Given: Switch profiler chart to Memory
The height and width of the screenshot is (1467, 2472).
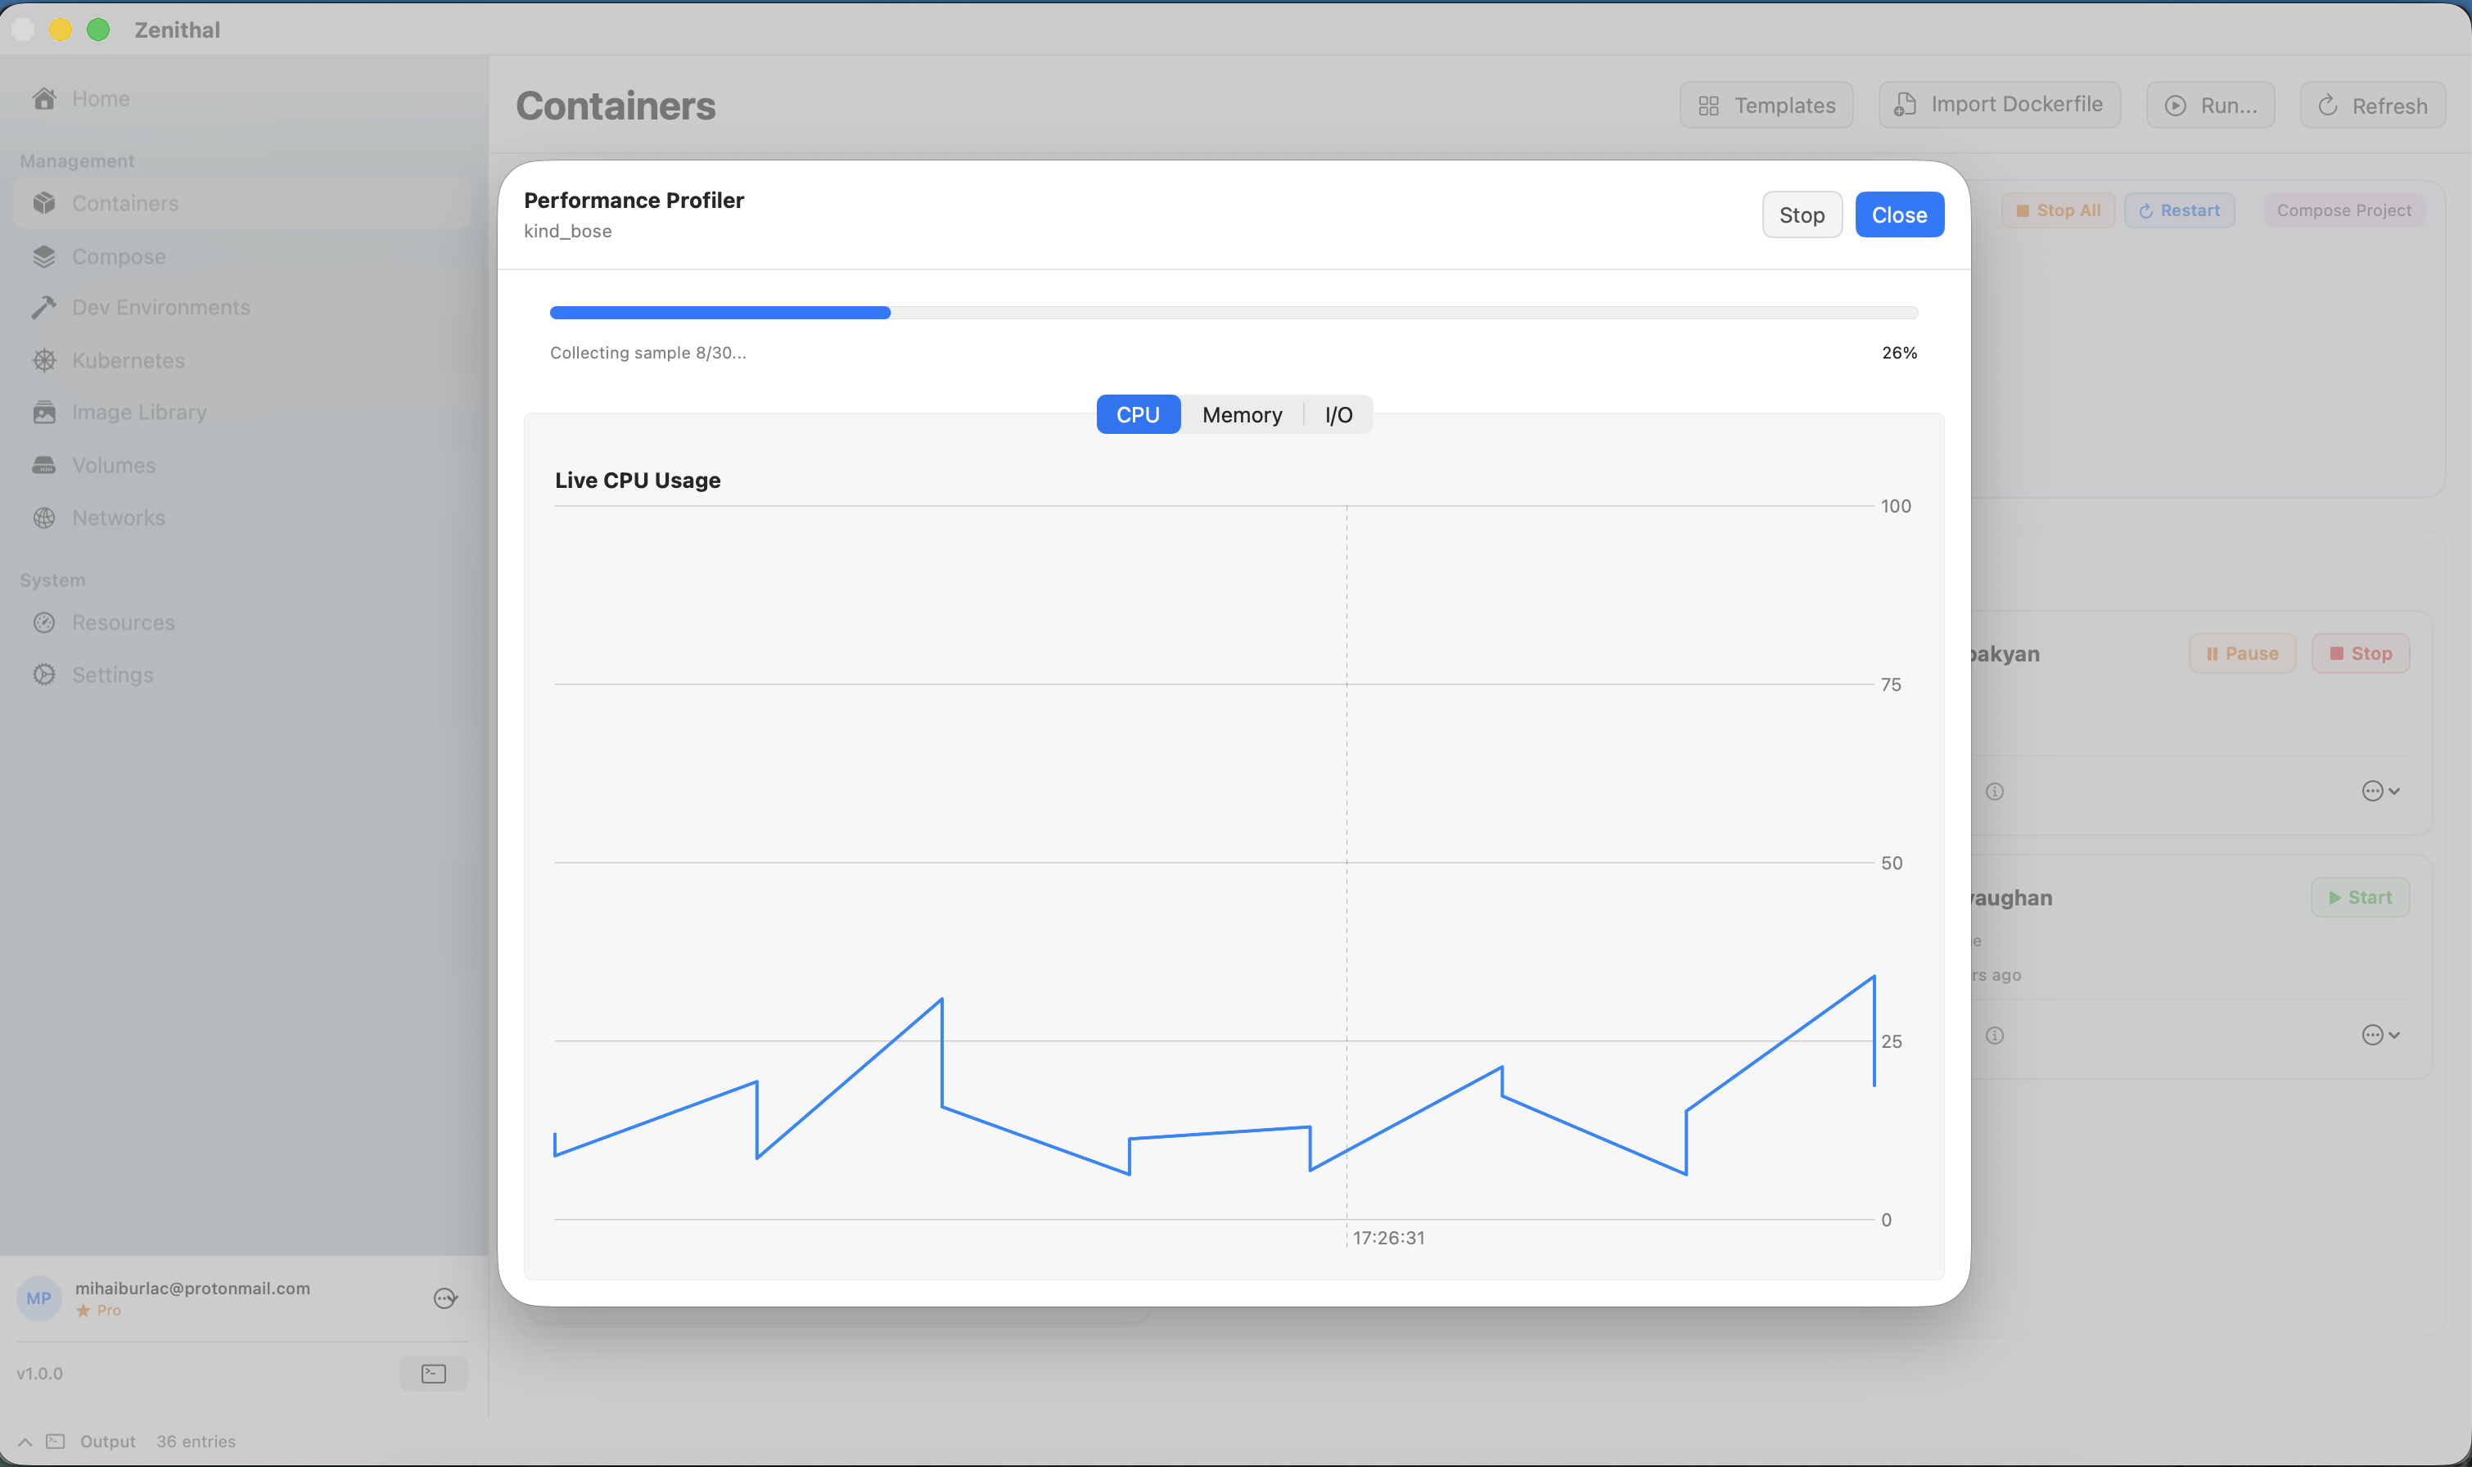Looking at the screenshot, I should (x=1242, y=415).
